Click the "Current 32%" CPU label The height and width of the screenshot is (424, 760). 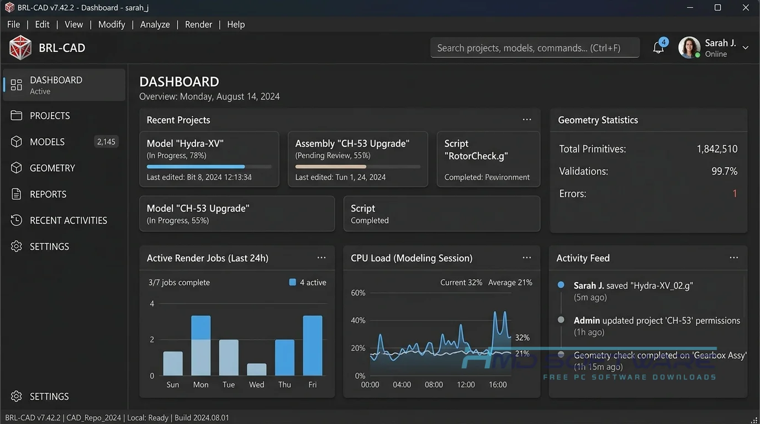[461, 282]
